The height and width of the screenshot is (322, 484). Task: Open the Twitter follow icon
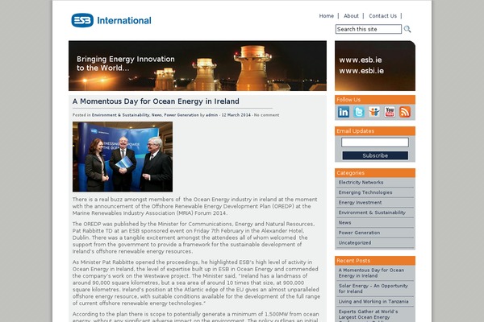click(359, 112)
